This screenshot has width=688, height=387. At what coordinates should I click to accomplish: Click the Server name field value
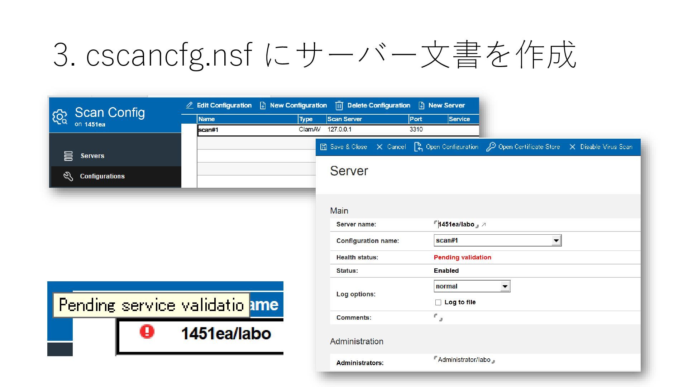[456, 224]
